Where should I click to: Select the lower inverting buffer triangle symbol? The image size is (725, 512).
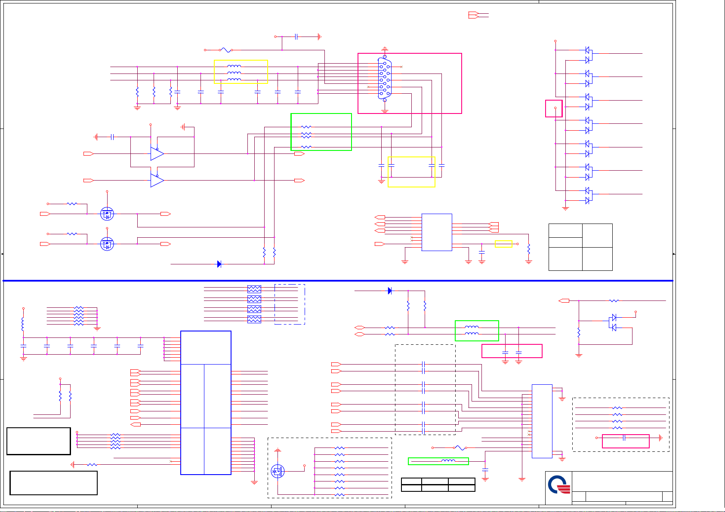(157, 180)
